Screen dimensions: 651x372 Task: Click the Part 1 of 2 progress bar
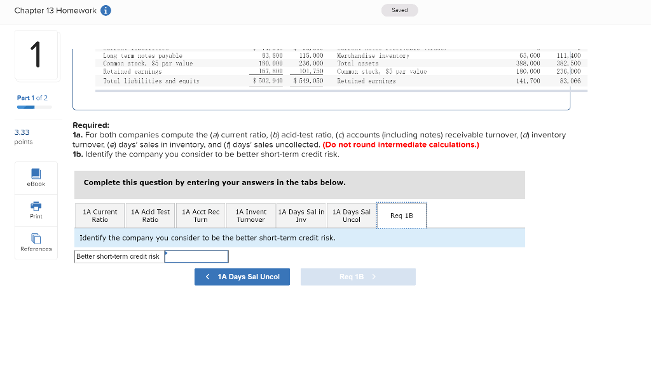point(34,107)
